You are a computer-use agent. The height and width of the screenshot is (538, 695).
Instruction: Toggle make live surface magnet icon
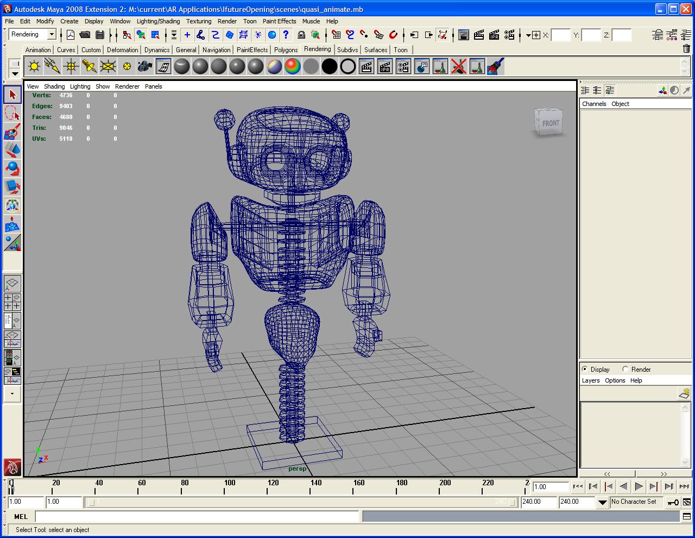click(393, 35)
